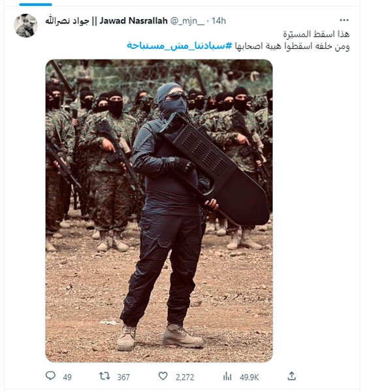
Task: Click the 2,272 likes count
Action: click(x=185, y=377)
